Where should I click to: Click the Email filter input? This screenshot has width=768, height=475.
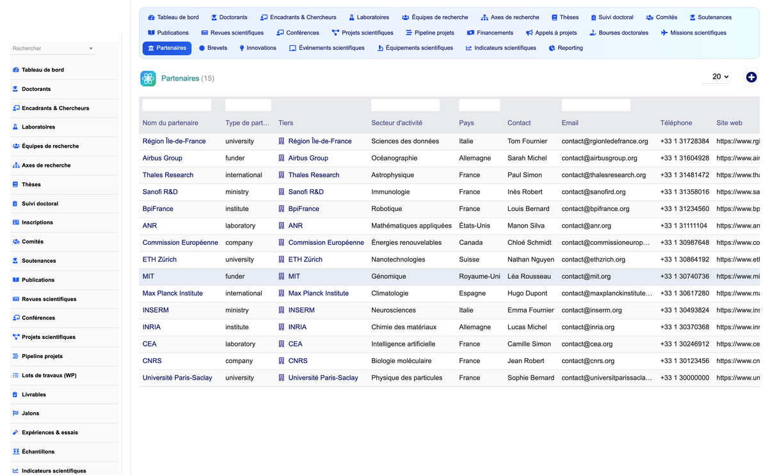pos(596,105)
